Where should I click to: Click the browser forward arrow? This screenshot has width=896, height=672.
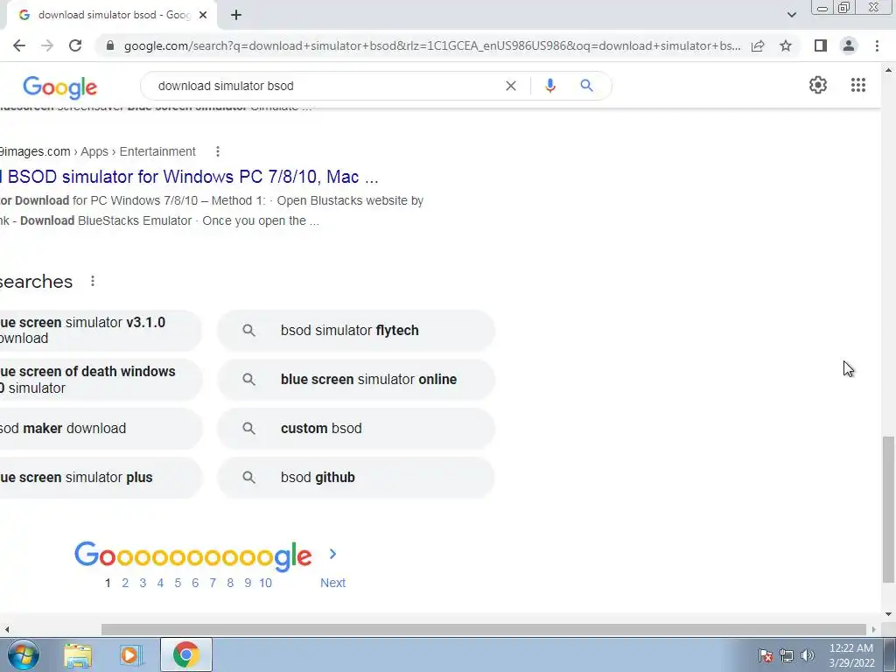point(47,45)
